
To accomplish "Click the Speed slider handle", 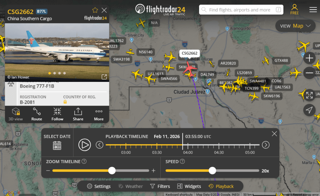I will pyautogui.click(x=212, y=171).
